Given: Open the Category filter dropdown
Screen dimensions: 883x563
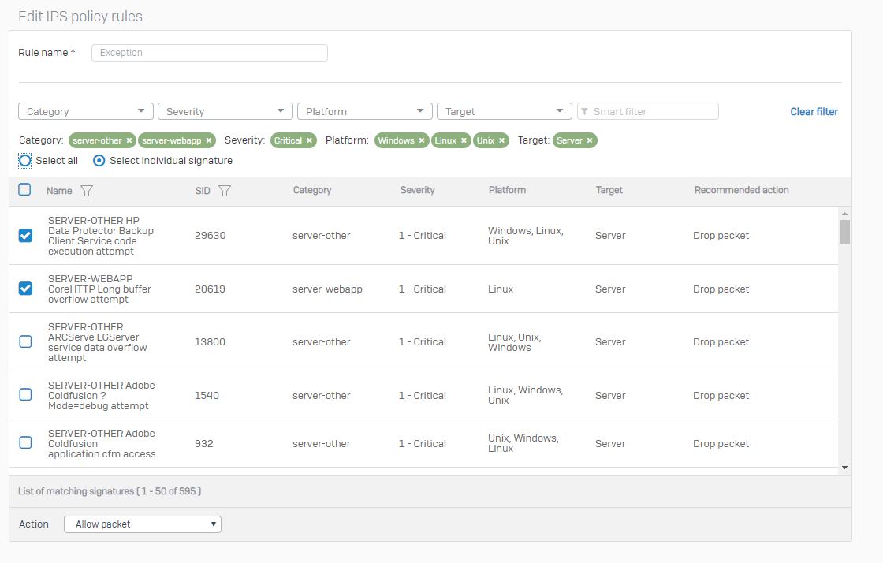Looking at the screenshot, I should coord(85,111).
